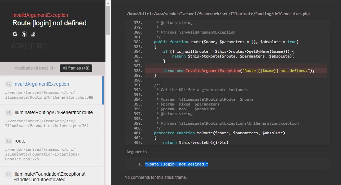Click code line 384 is_null condition
The height and width of the screenshot is (185, 341).
point(229,51)
